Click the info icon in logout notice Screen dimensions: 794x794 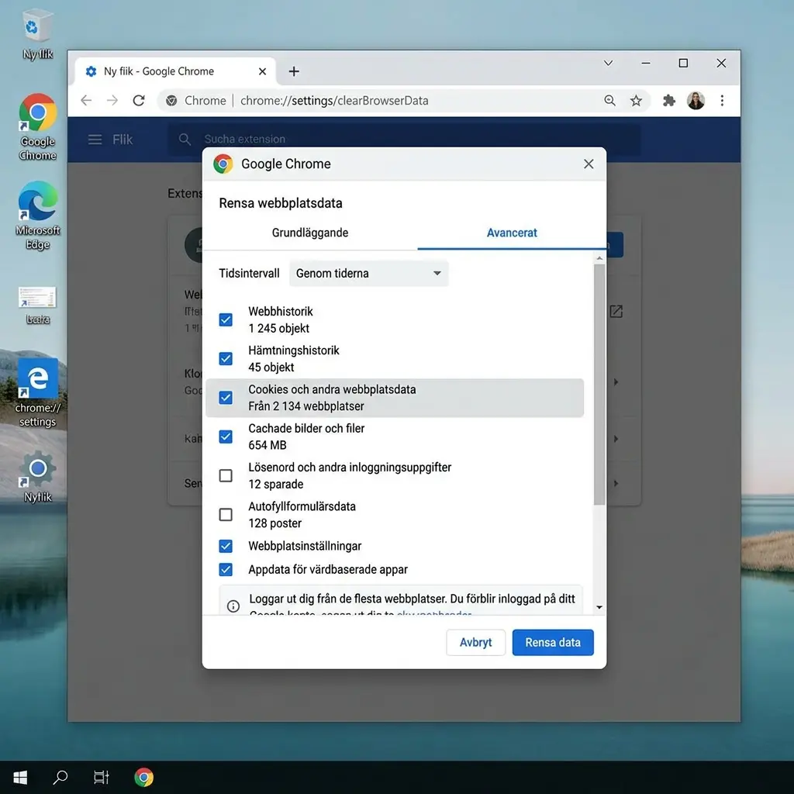233,606
